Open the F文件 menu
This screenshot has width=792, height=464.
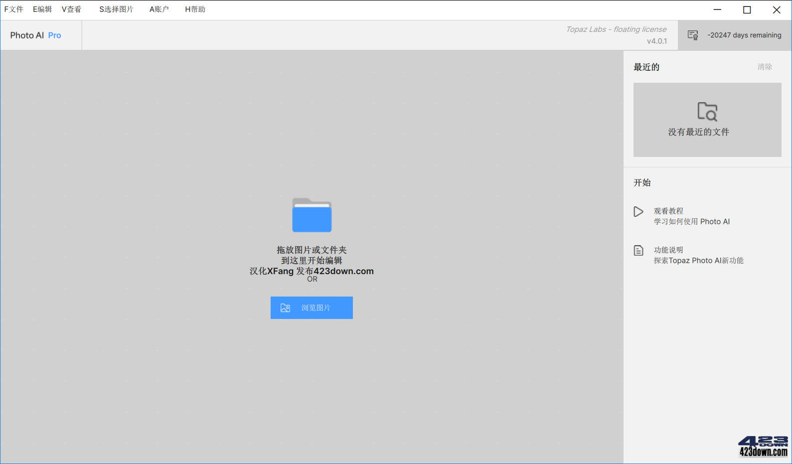coord(13,9)
